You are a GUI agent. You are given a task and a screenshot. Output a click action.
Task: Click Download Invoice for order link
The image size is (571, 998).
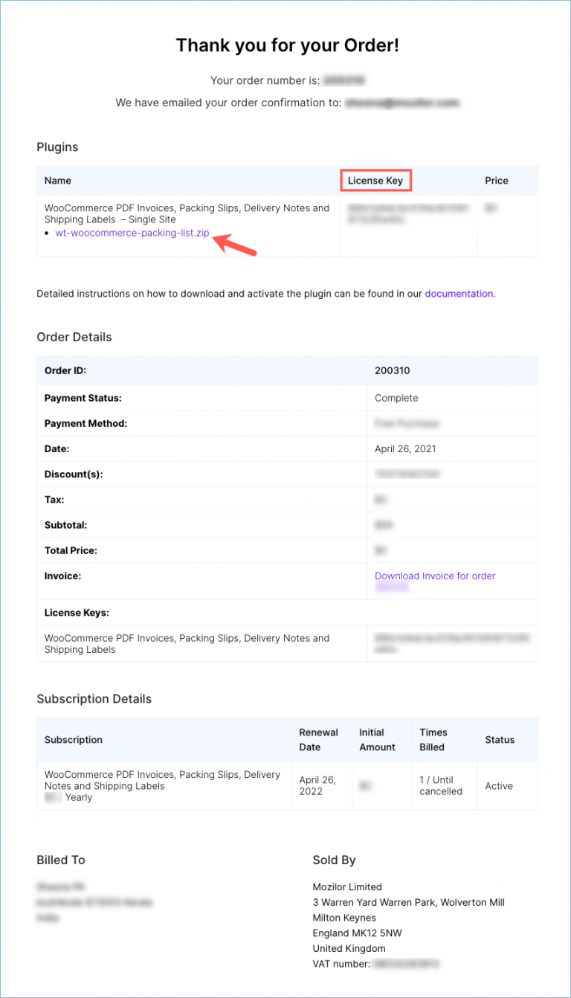click(435, 576)
